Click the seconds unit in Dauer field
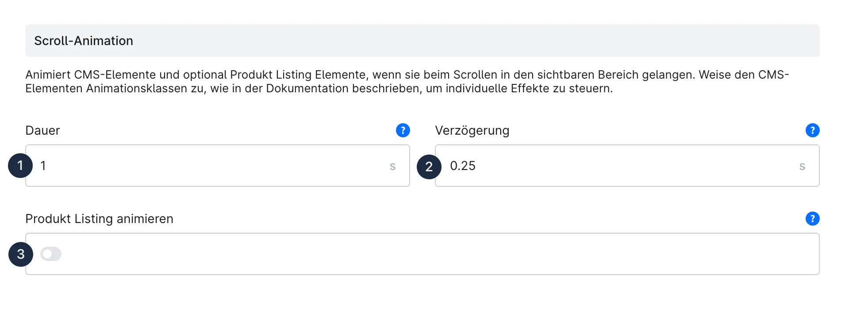 point(392,166)
